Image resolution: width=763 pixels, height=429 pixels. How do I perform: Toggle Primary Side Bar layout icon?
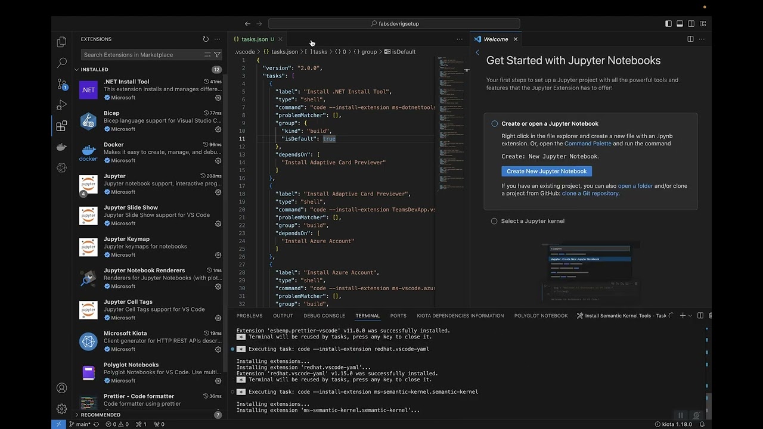coord(668,24)
